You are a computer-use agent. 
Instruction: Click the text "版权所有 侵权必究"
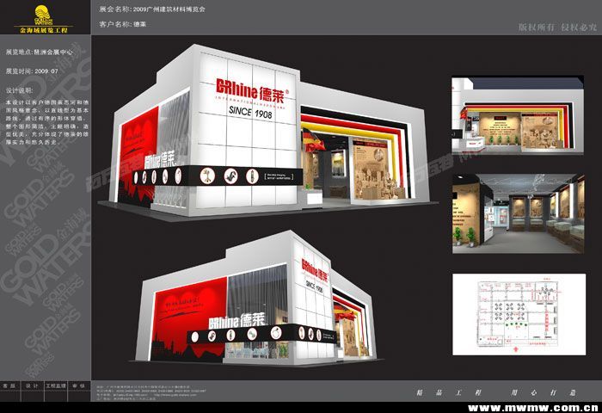(x=557, y=27)
